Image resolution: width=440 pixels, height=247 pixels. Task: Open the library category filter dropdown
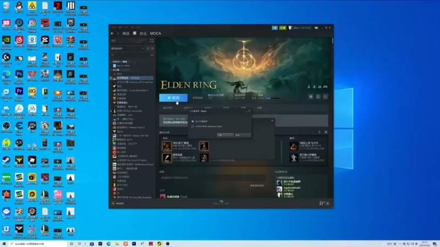click(128, 48)
